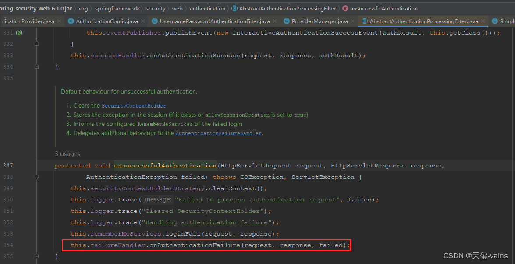Open the ProviderManager.java tab
This screenshot has width=515, height=264.
(320, 21)
